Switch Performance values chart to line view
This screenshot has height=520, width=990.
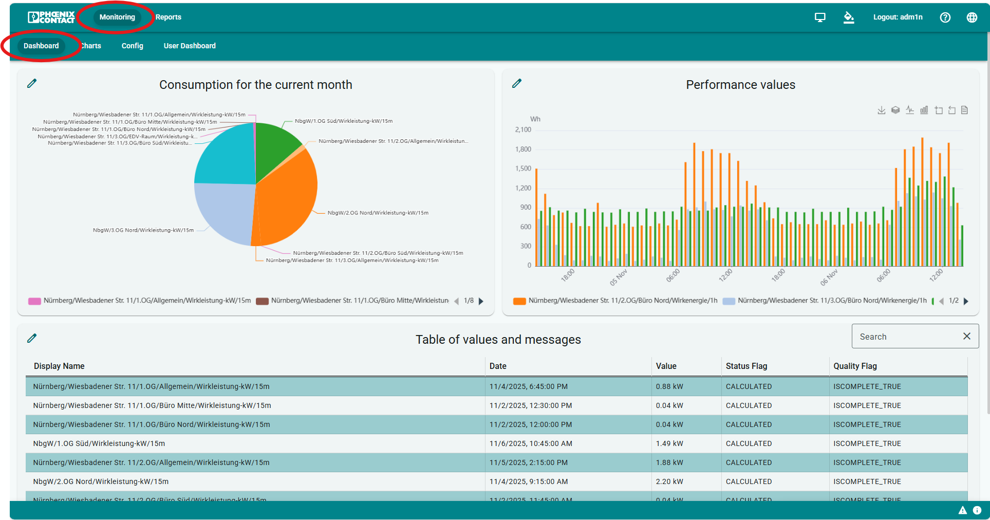(910, 110)
